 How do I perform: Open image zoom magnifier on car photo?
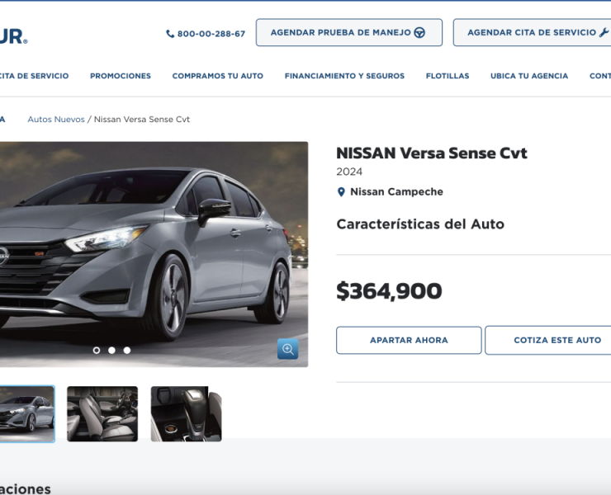click(x=287, y=349)
